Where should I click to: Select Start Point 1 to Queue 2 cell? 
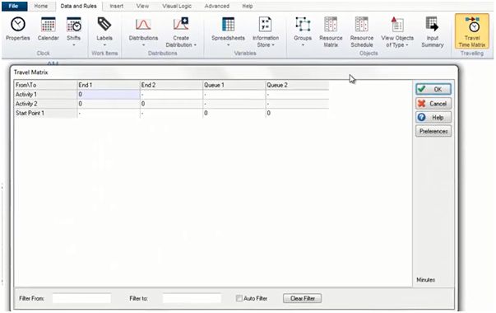[x=297, y=113]
